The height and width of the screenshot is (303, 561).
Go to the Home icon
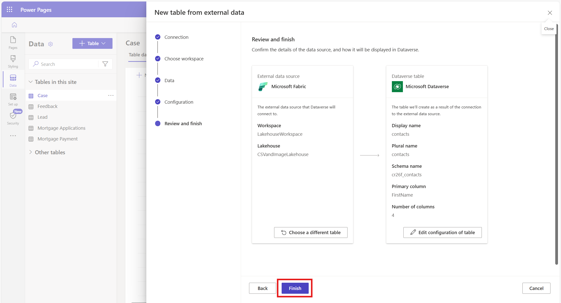[14, 25]
